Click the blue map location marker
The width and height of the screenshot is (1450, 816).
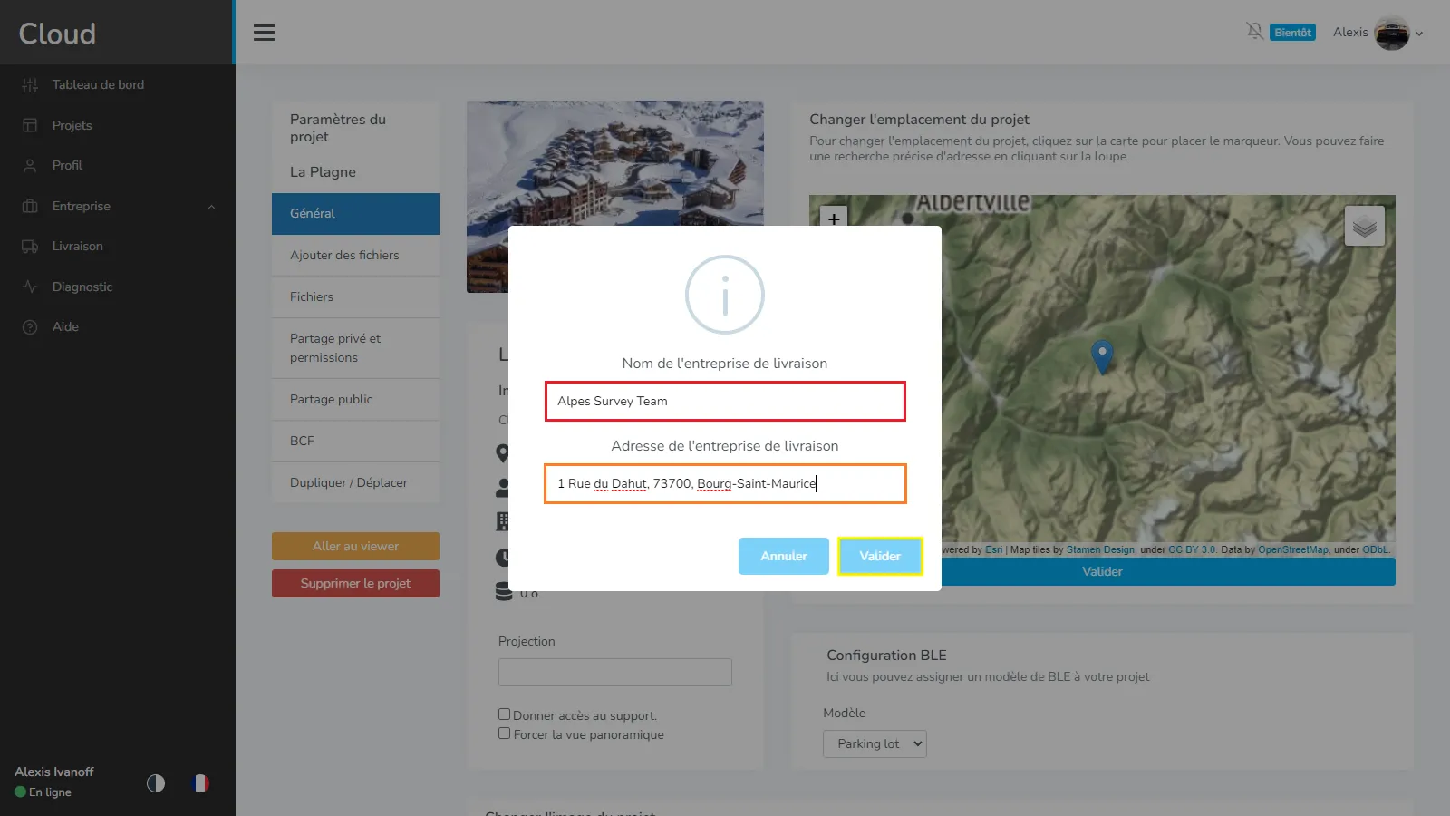coord(1102,355)
